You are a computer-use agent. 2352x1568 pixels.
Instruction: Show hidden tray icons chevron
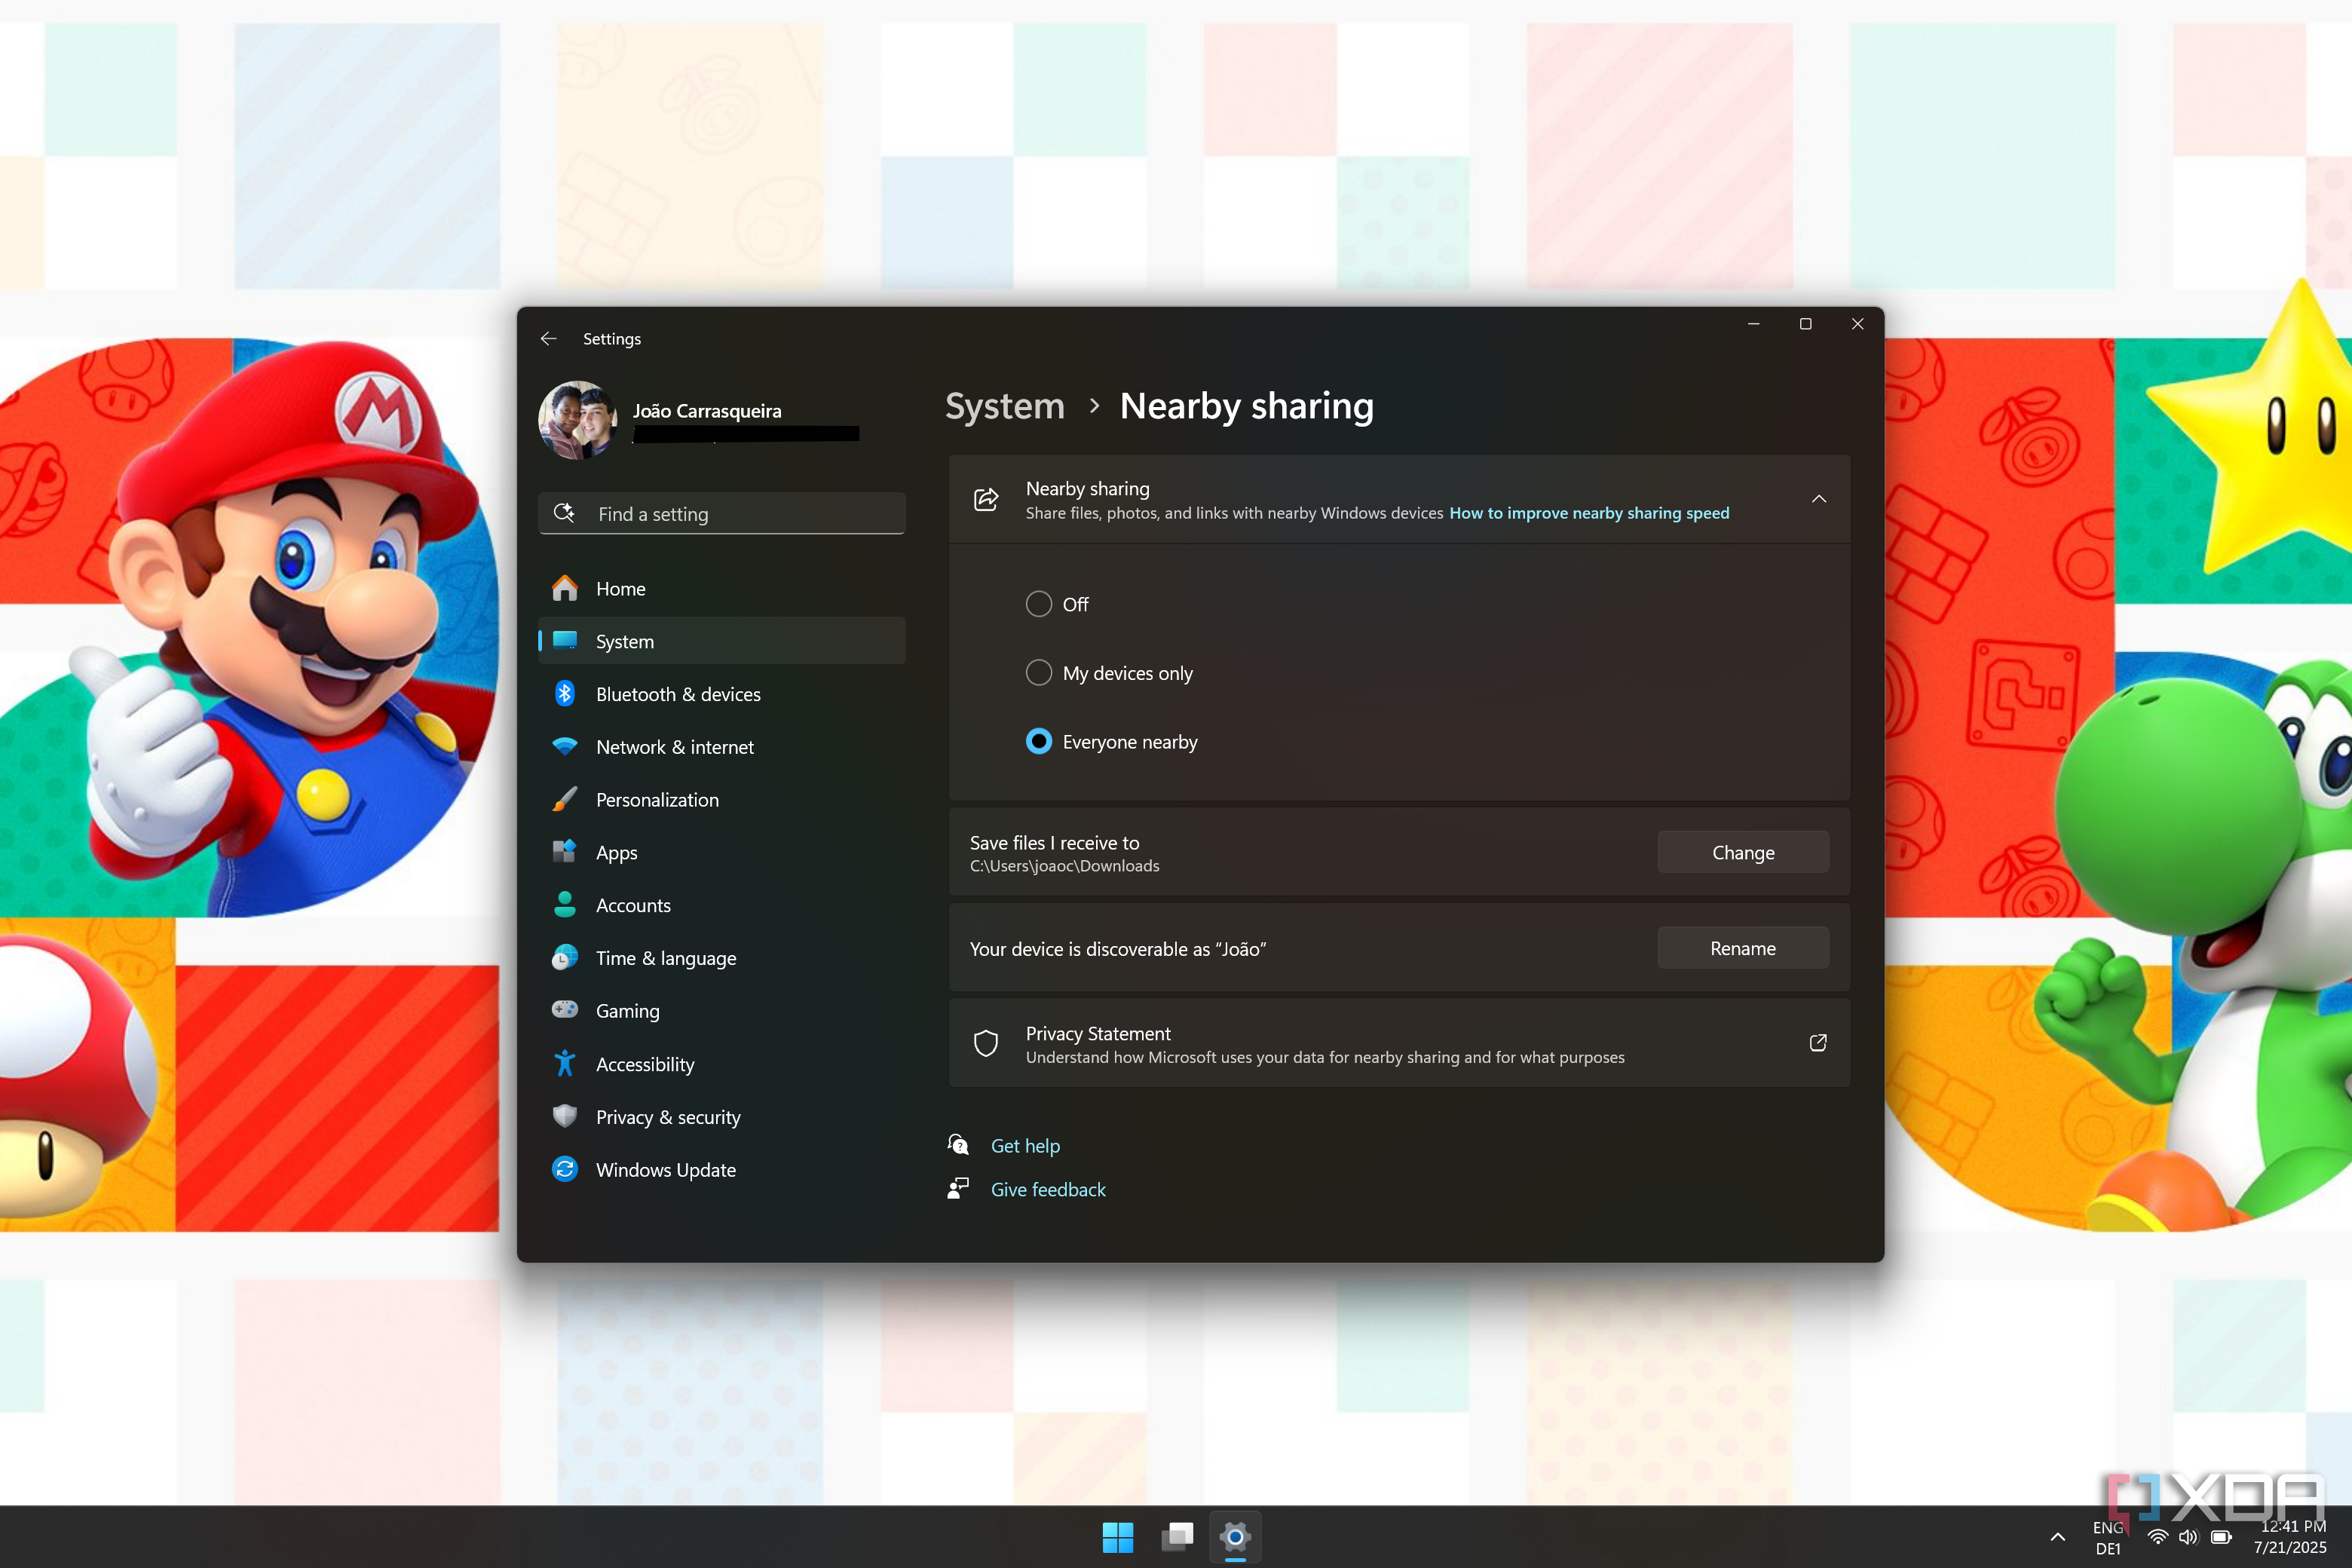pyautogui.click(x=2058, y=1537)
